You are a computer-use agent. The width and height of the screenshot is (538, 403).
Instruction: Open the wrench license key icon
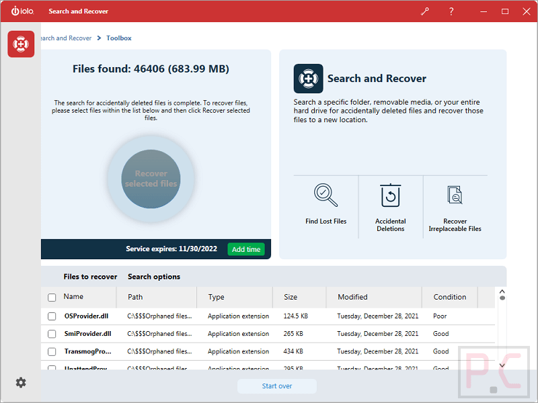click(425, 11)
